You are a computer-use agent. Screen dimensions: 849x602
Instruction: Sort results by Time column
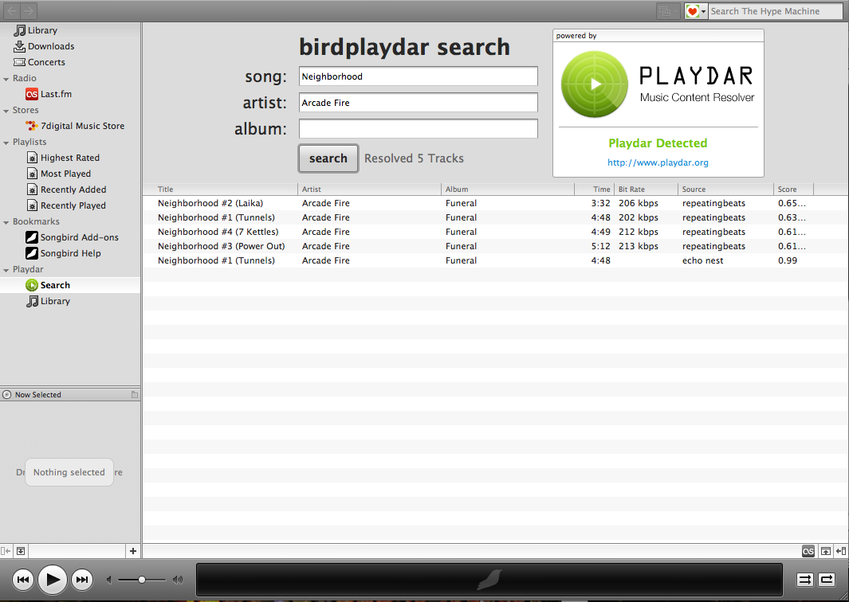[595, 190]
